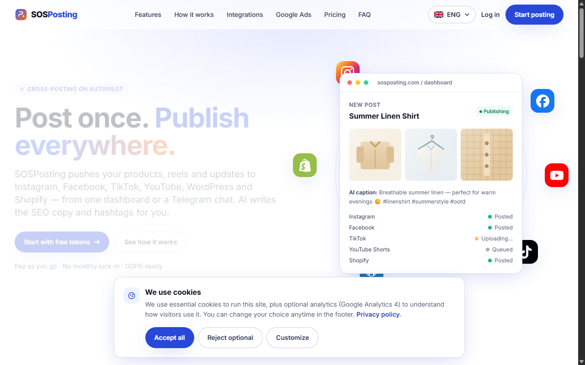Click the Summer Linen Shirt title

(384, 116)
